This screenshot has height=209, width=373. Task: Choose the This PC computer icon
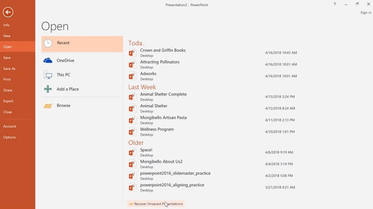tap(48, 75)
